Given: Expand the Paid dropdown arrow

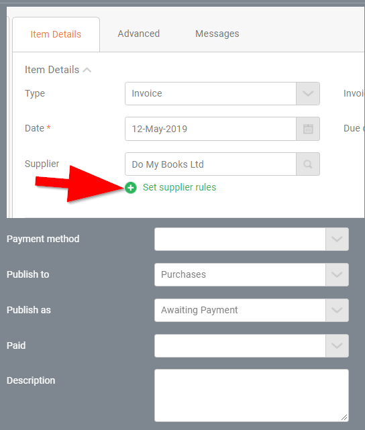Looking at the screenshot, I should pos(337,345).
